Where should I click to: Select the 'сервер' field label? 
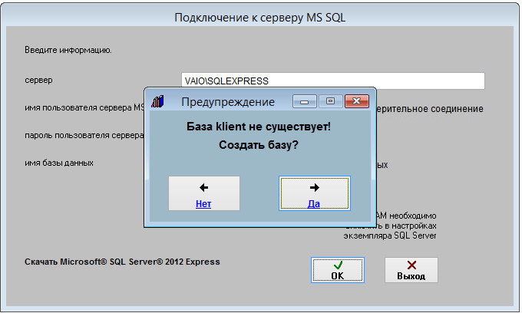[x=38, y=80]
